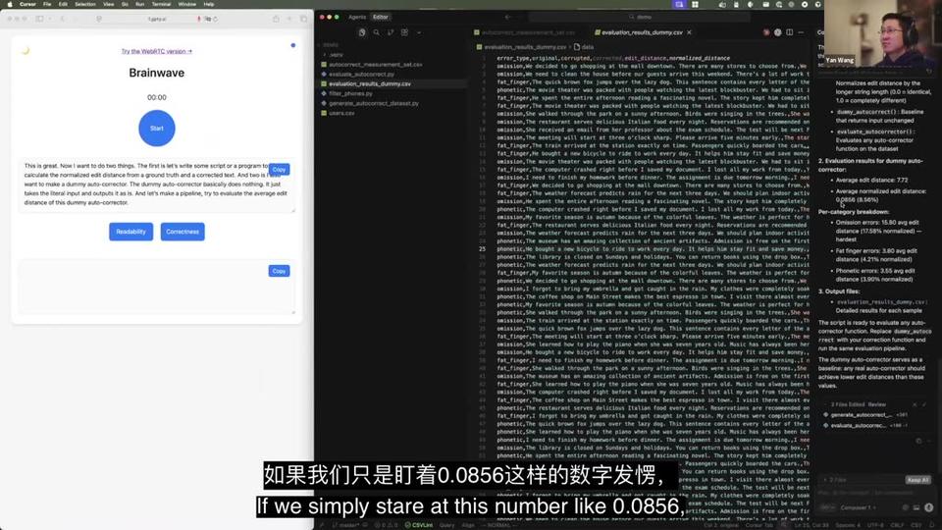
Task: Open generate_autocorrect_dataset.py in file tree
Action: click(x=374, y=103)
